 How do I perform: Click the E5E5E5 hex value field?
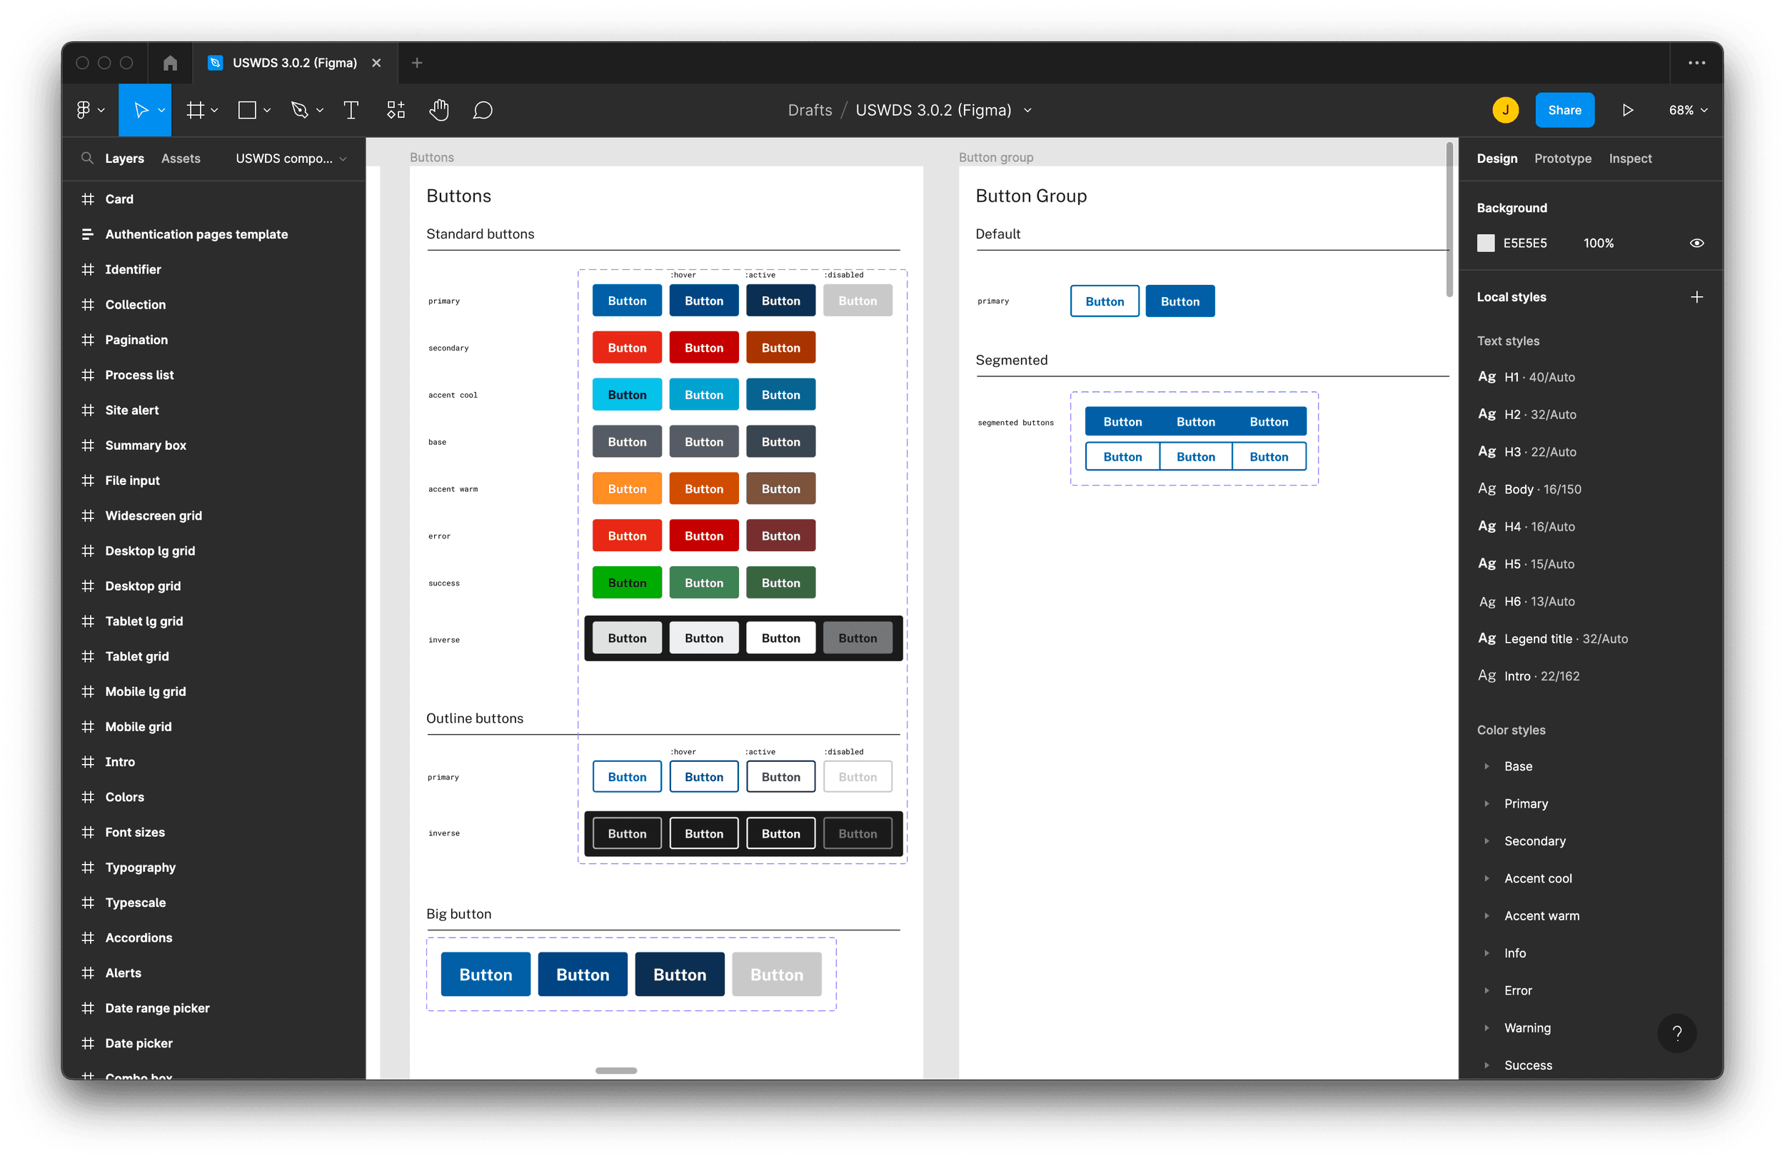coord(1525,243)
